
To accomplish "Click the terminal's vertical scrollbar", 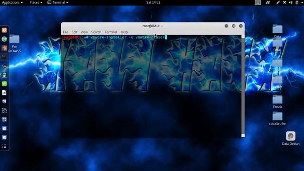I will coord(243,86).
